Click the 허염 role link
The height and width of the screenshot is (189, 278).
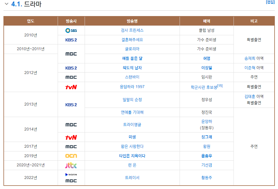coord(207,59)
